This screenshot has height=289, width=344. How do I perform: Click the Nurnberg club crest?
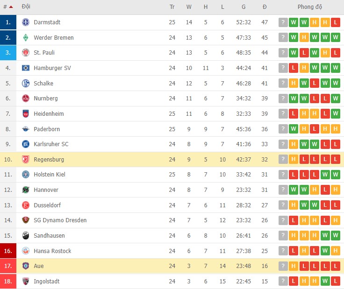[x=25, y=99]
